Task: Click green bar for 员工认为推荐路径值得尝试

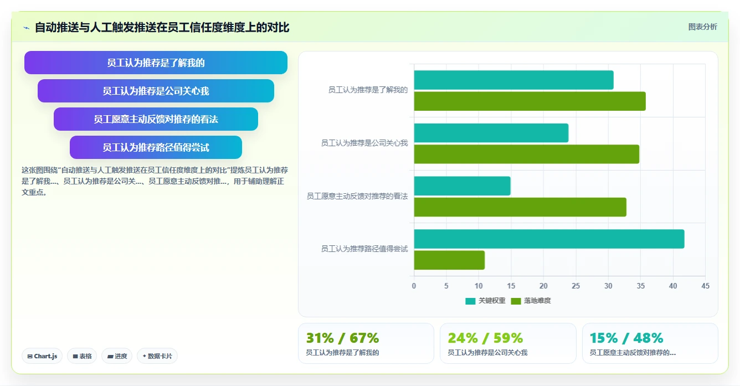Action: (449, 260)
